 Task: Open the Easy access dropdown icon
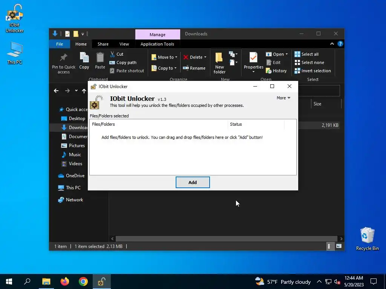(233, 62)
